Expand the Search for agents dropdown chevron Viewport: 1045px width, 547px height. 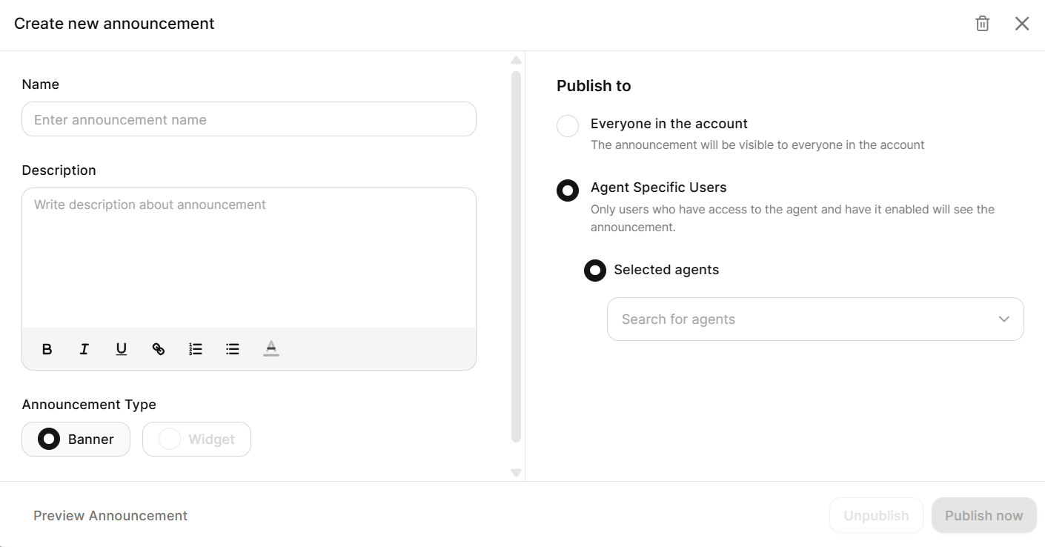(1004, 319)
